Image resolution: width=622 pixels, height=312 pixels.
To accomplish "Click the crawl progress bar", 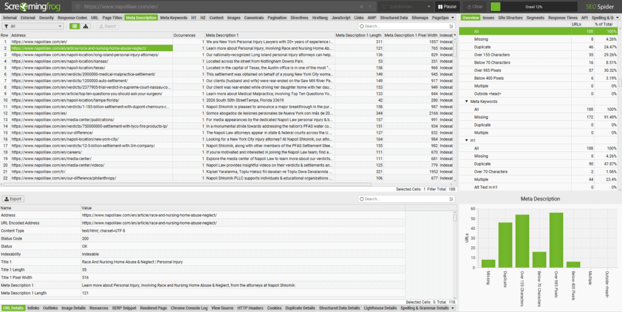I will coord(533,7).
